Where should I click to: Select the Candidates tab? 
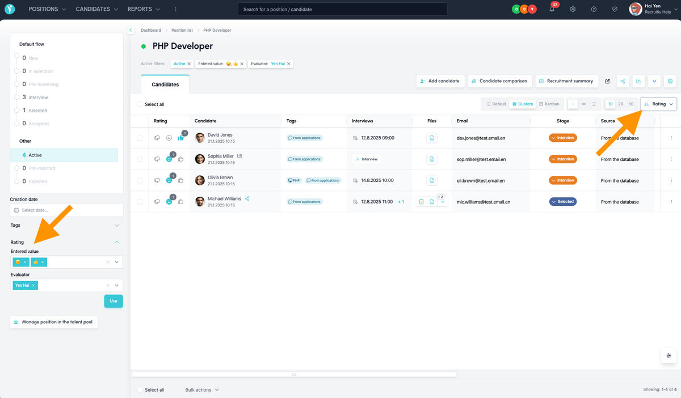[x=165, y=84]
